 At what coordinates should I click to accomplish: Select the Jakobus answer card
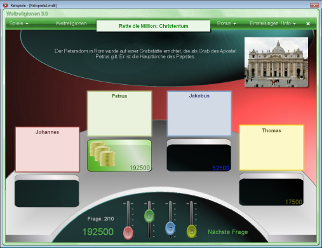click(199, 114)
